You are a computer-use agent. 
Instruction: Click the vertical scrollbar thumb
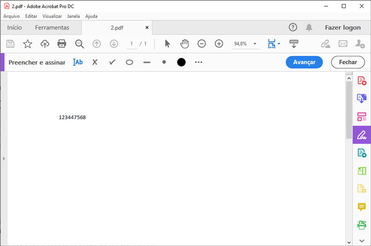click(x=349, y=110)
